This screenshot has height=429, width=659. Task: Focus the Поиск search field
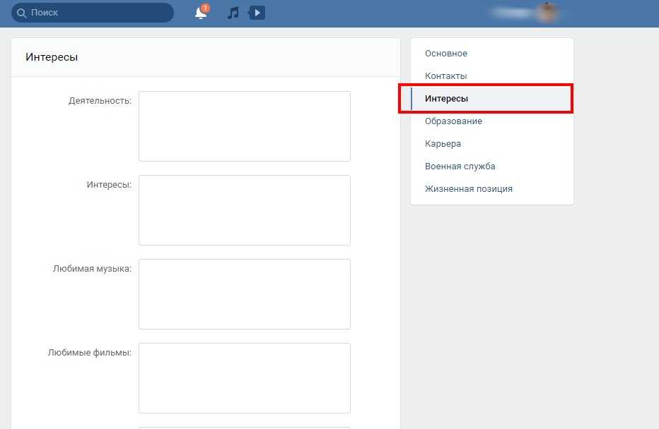click(x=99, y=13)
